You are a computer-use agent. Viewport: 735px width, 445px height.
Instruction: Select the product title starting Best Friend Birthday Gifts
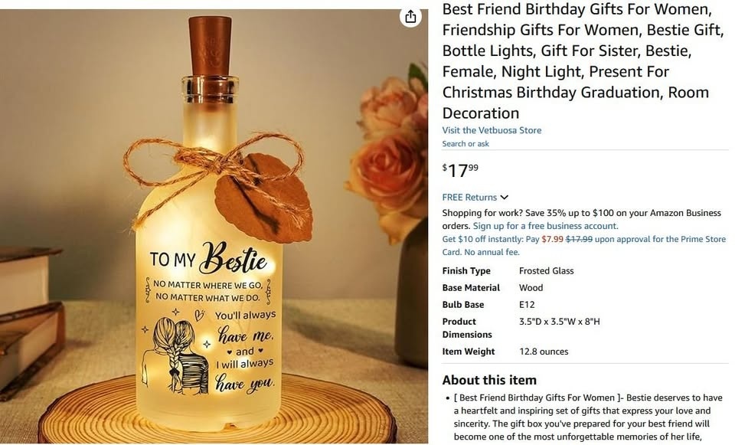583,61
